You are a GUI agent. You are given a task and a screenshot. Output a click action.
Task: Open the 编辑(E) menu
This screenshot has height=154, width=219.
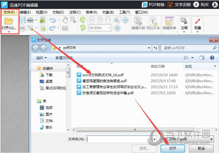point(25,12)
